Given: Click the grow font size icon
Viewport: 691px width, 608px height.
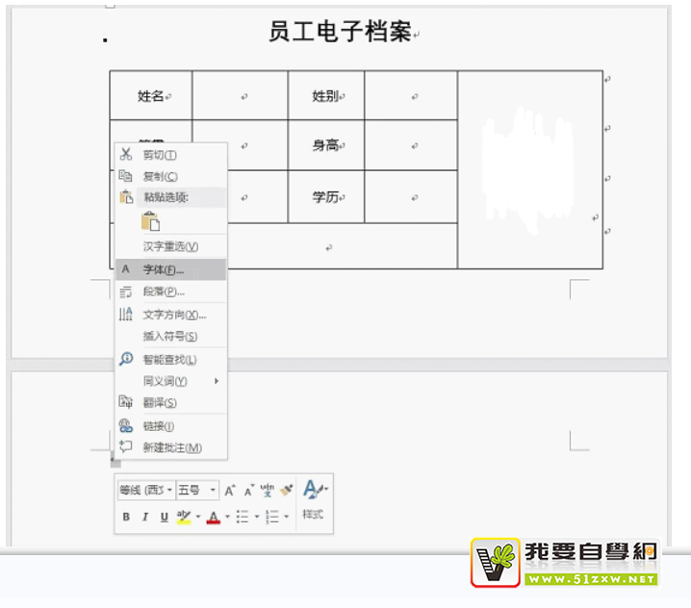Looking at the screenshot, I should coord(230,491).
